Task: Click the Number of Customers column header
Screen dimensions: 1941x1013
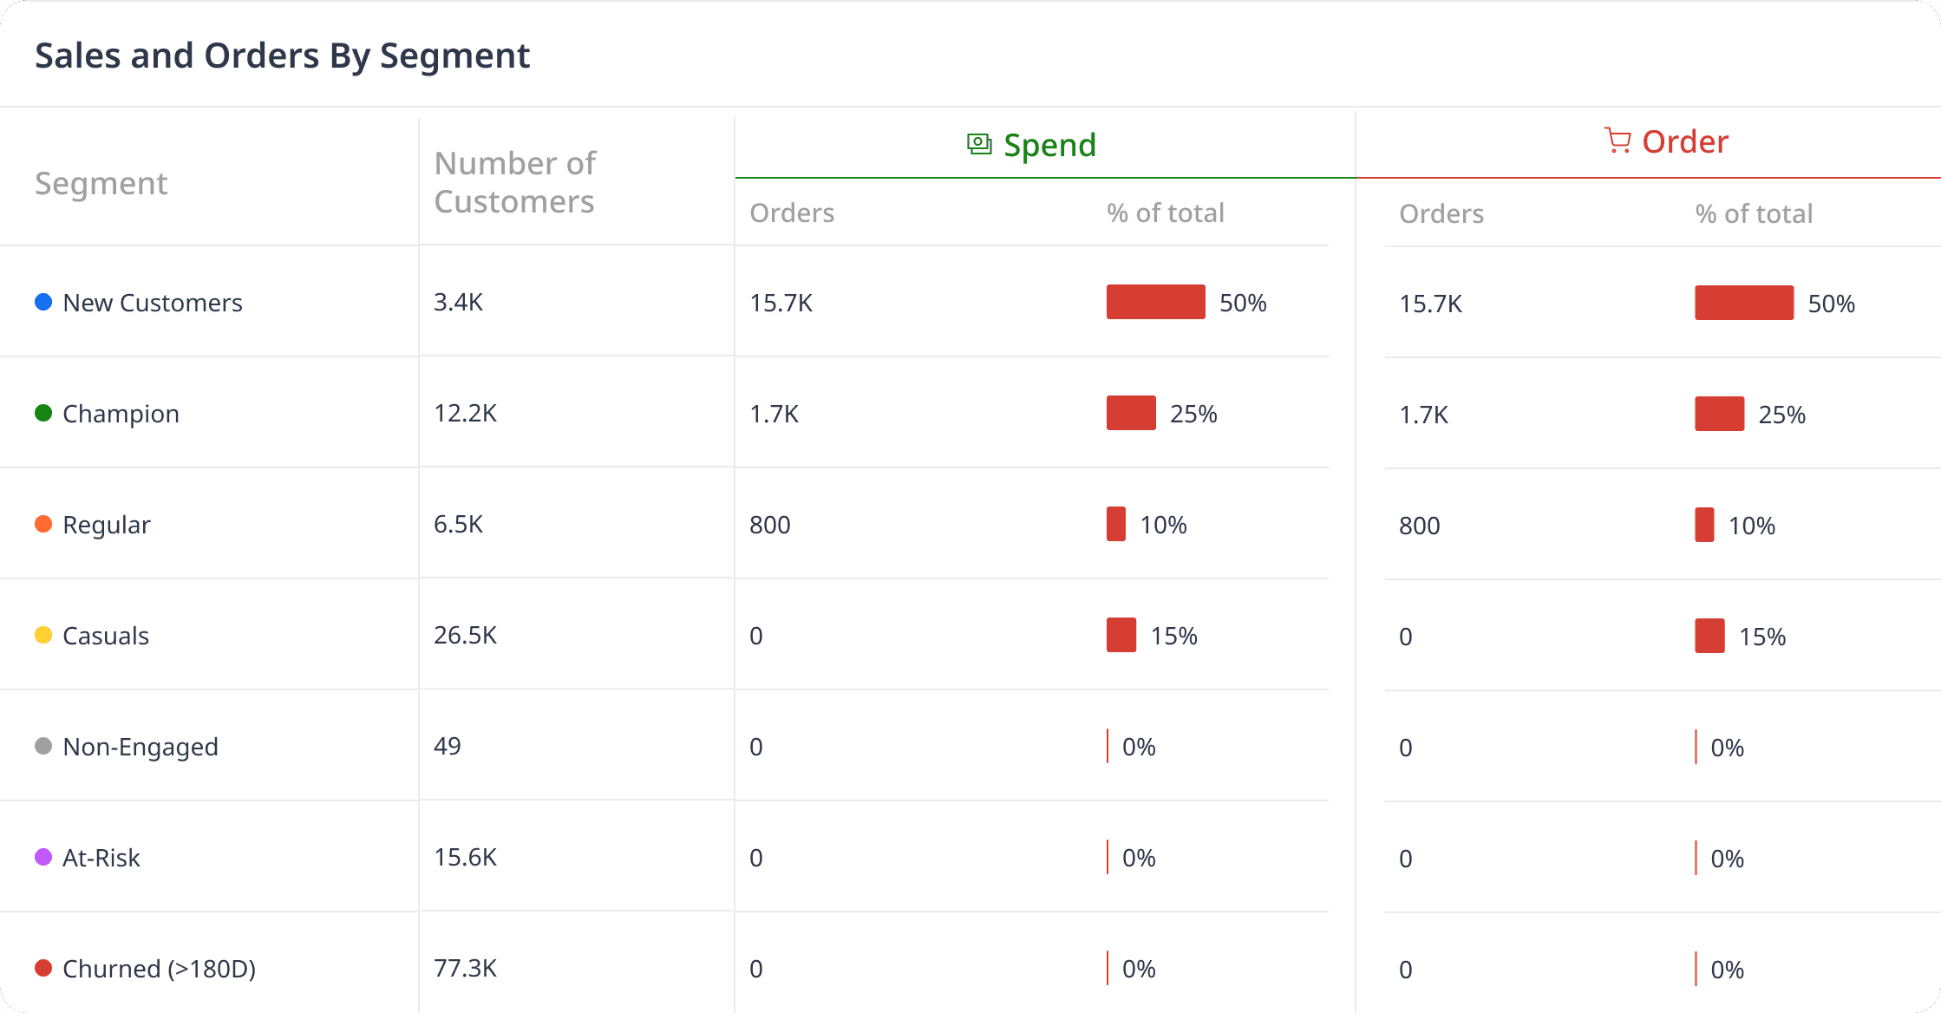Action: click(515, 182)
